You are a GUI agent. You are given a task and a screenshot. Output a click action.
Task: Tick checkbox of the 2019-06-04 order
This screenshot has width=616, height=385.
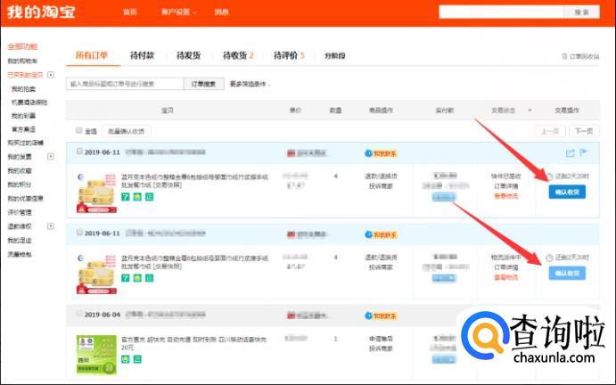pos(79,314)
